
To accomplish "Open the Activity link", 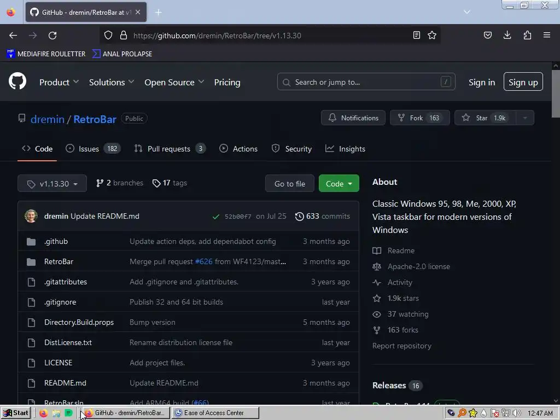I will point(393,282).
